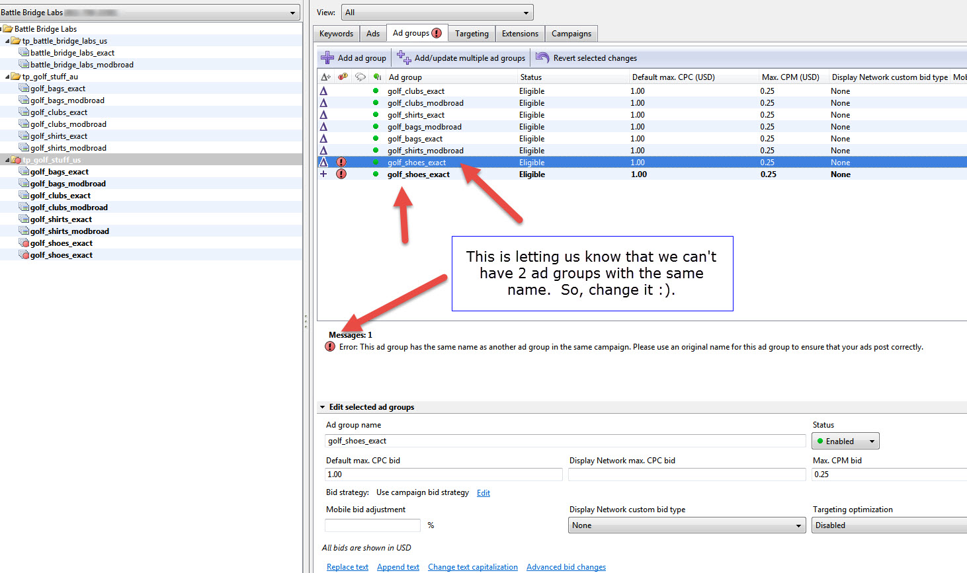This screenshot has width=967, height=573.
Task: Click the Ad group name text field
Action: click(x=565, y=441)
